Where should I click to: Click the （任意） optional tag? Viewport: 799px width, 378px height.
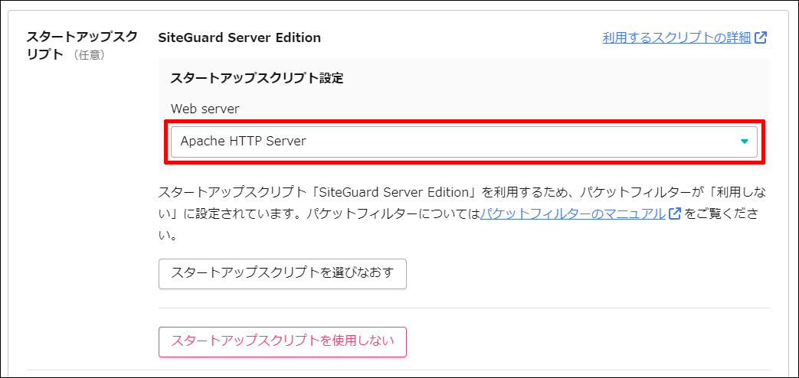coord(90,55)
